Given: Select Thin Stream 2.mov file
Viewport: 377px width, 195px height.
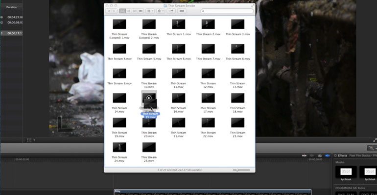Looking at the screenshot, I should tap(208, 27).
